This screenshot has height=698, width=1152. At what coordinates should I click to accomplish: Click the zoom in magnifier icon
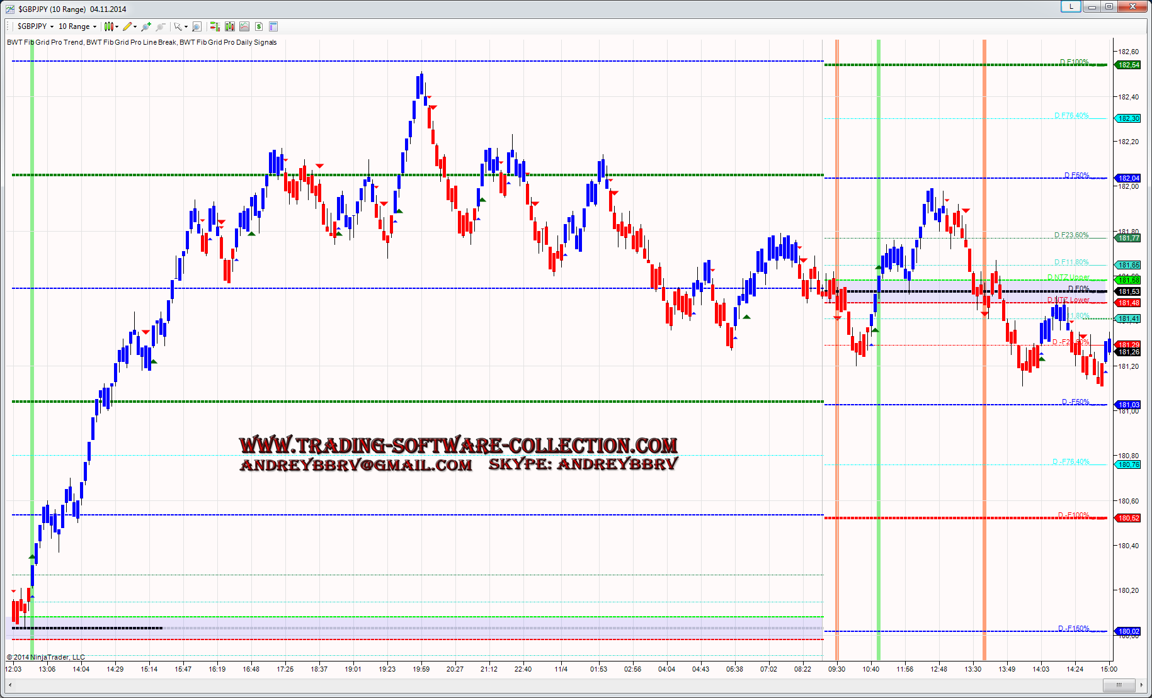[146, 26]
